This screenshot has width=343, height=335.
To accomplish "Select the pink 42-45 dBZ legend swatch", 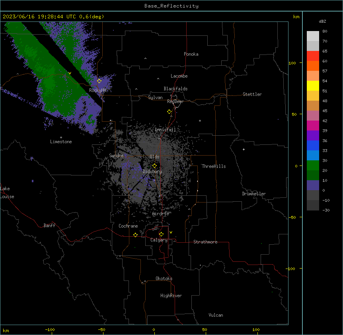I will pos(313,116).
